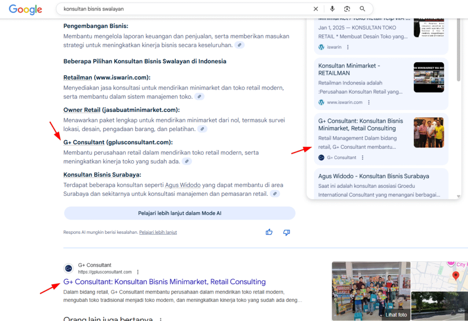Open Google Lens image search
Image resolution: width=468 pixels, height=321 pixels.
(347, 9)
